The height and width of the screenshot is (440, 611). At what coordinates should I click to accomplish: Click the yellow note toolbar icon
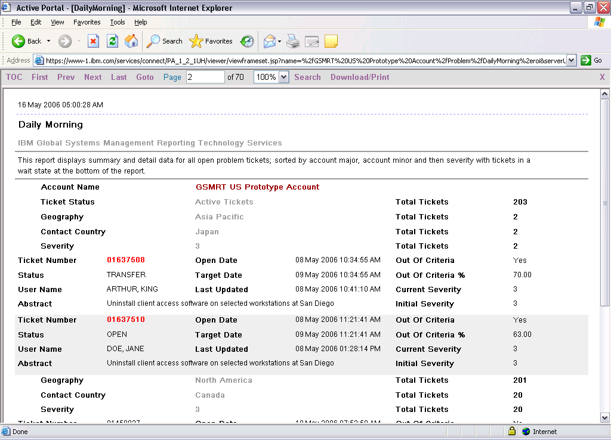(x=331, y=41)
